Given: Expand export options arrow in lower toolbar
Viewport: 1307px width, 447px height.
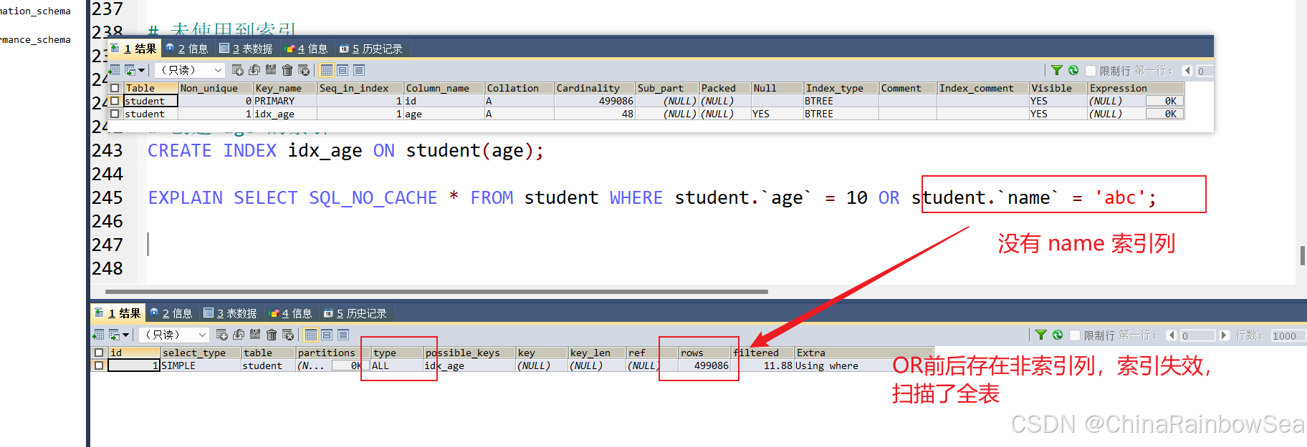Looking at the screenshot, I should [x=126, y=335].
